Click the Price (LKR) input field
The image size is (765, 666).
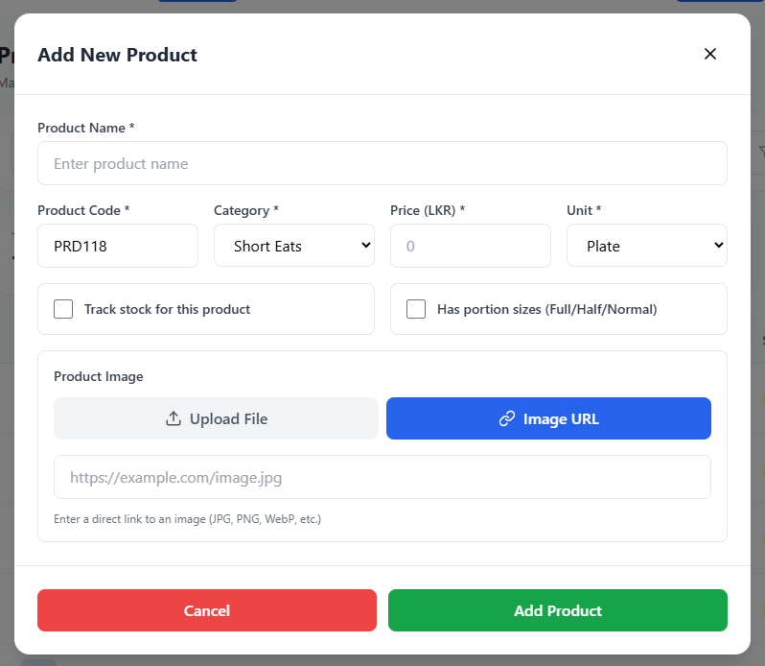click(x=471, y=246)
